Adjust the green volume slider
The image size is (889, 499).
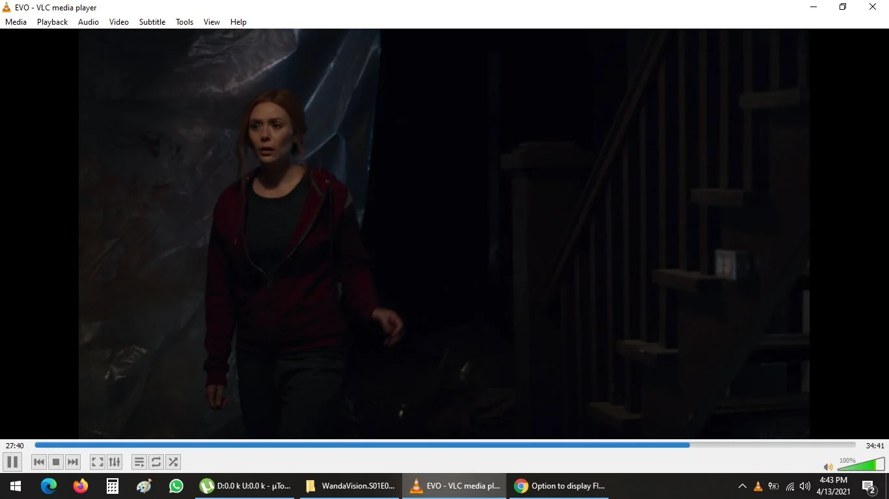tap(861, 464)
